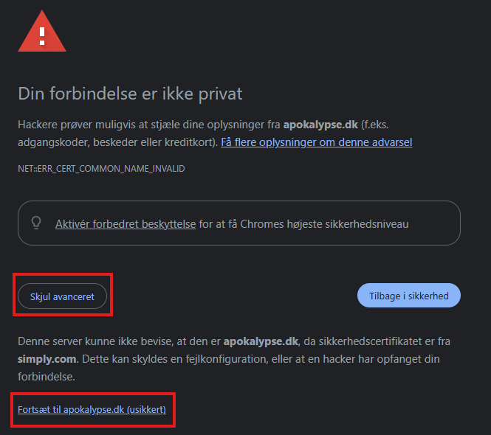Click the '(f.eks.' text after apokalypse.dk
The height and width of the screenshot is (435, 491).
(x=375, y=125)
